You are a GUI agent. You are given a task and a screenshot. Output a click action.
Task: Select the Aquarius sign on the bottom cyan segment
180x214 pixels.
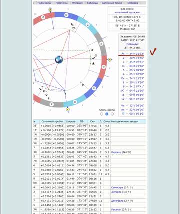pos(75,101)
